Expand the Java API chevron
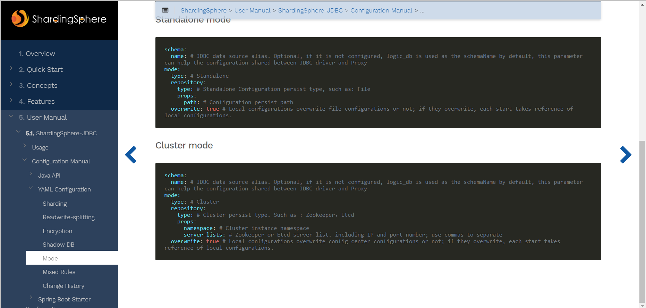 click(x=31, y=174)
